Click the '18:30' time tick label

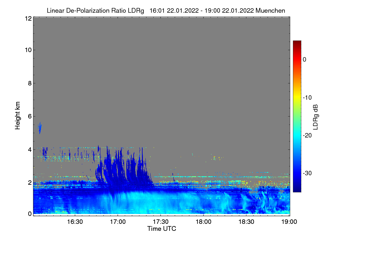pos(246,222)
